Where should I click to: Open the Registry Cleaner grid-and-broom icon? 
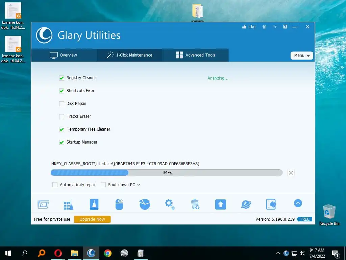point(68,204)
